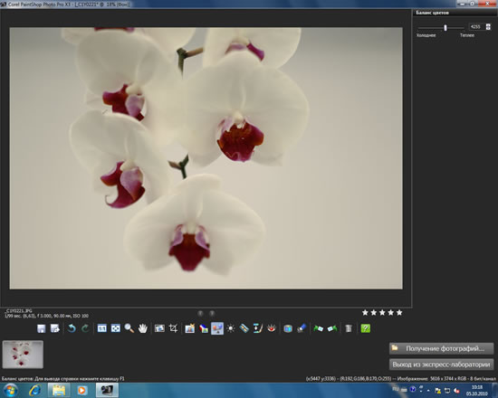The height and width of the screenshot is (398, 498).
Task: Click the Холоднее label under the slider
Action: tap(426, 35)
